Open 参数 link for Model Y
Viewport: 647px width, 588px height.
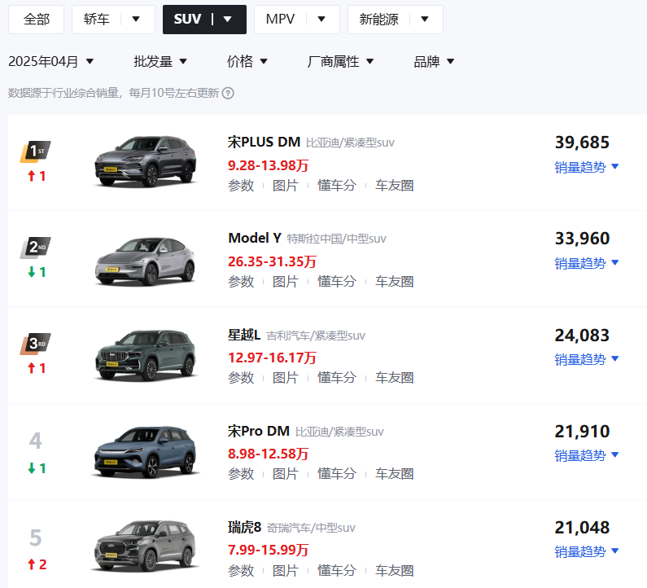pyautogui.click(x=241, y=282)
